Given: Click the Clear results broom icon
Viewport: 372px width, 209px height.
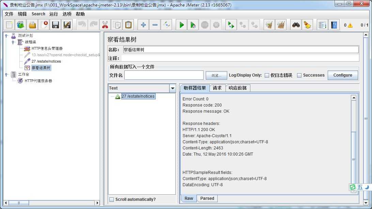Looking at the screenshot, I should (269, 25).
